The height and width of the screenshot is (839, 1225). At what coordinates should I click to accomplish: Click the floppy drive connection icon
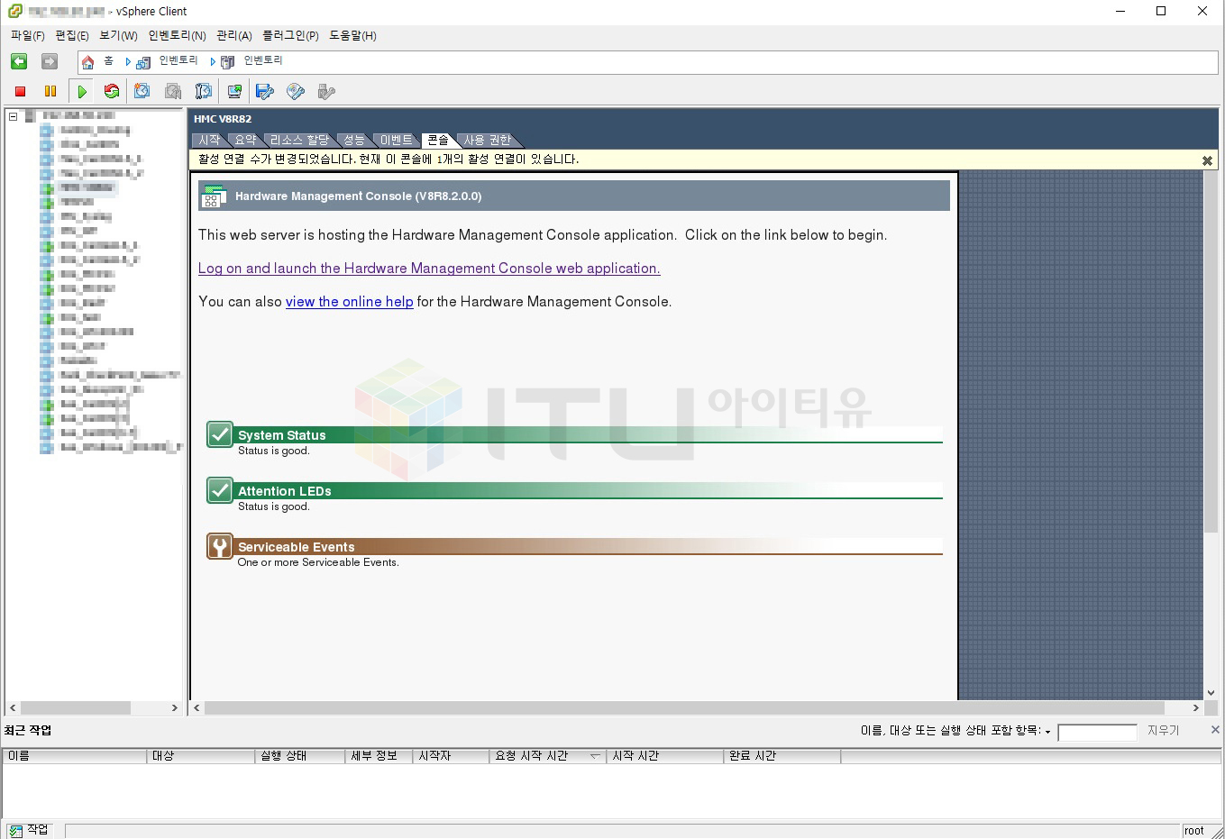(265, 91)
